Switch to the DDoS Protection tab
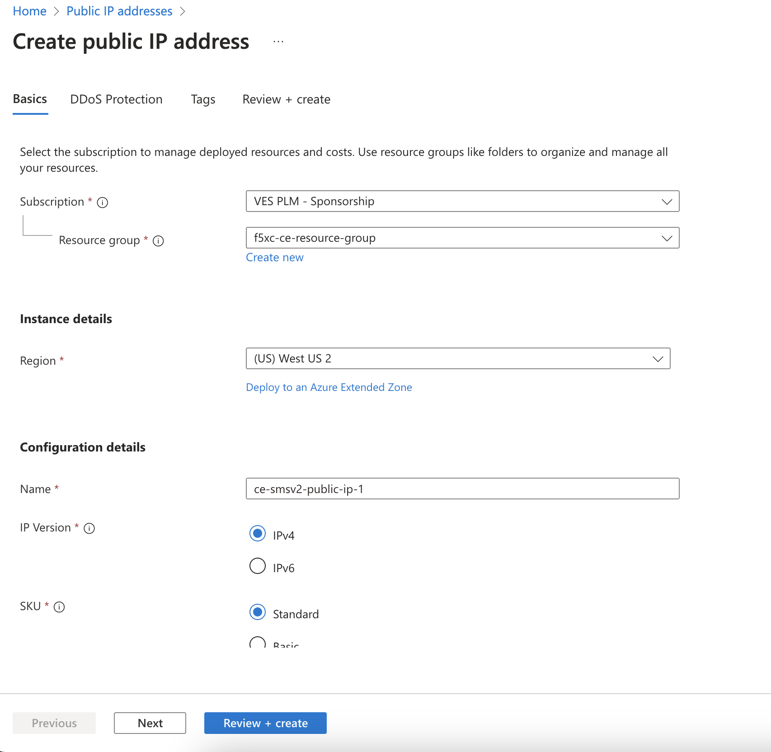Screen dimensions: 771x752 click(116, 99)
